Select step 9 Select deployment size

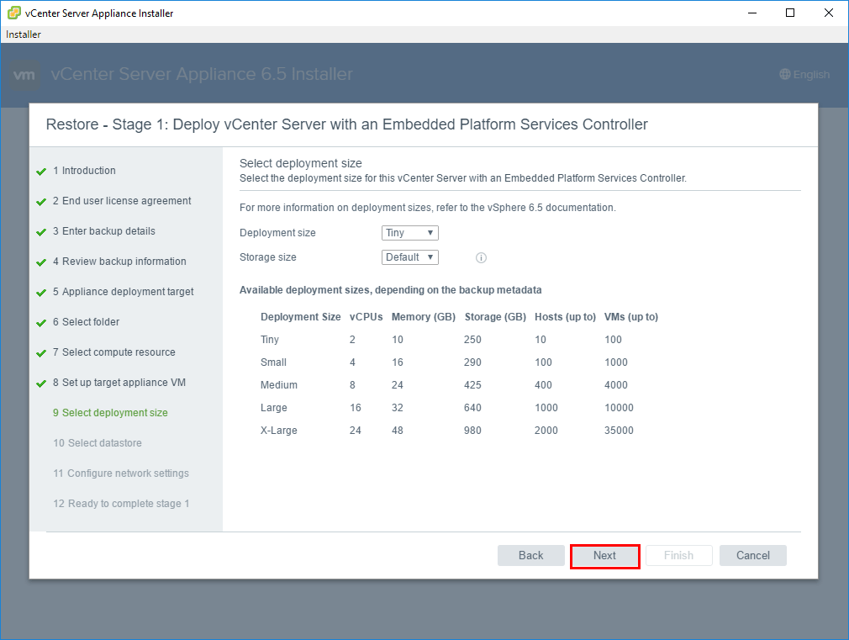pyautogui.click(x=110, y=414)
